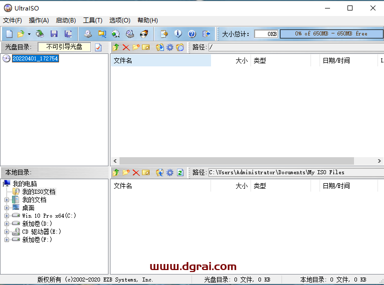Click the Save floppy disk icon
The width and height of the screenshot is (384, 285).
click(x=54, y=34)
